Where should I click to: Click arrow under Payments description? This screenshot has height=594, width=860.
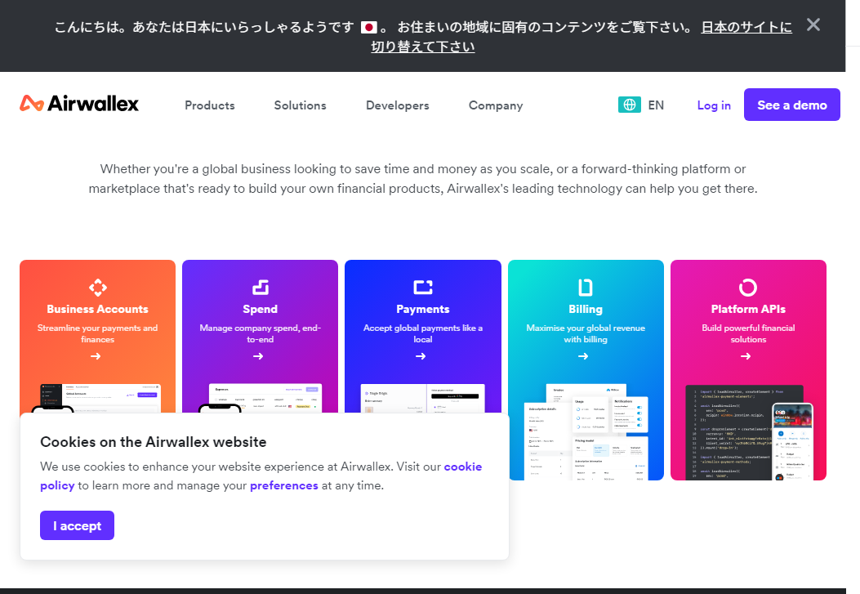point(421,356)
